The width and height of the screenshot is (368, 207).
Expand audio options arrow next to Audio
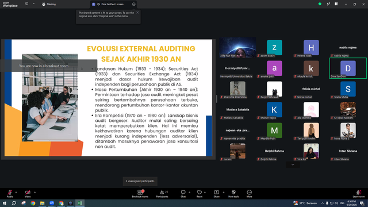(16, 192)
